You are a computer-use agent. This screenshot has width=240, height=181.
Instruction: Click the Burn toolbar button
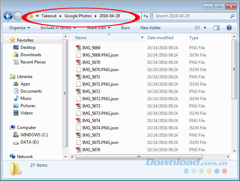coord(125,28)
